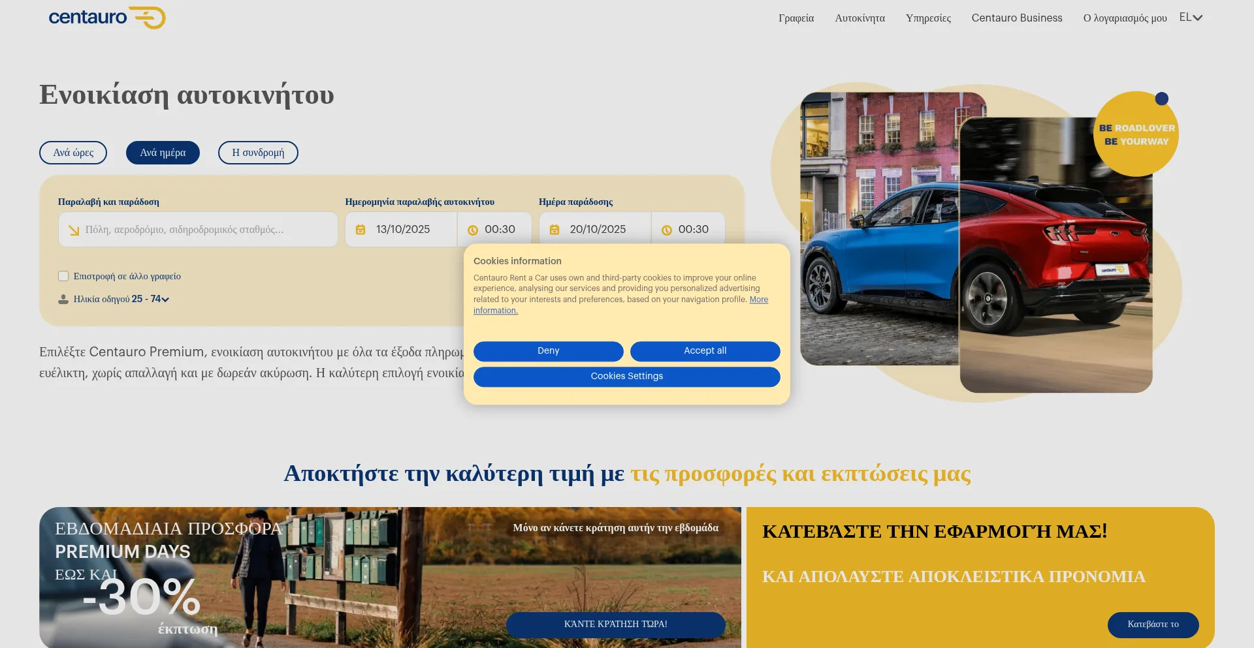
Task: Open the Premium Days -30% offer banner
Action: (390, 578)
